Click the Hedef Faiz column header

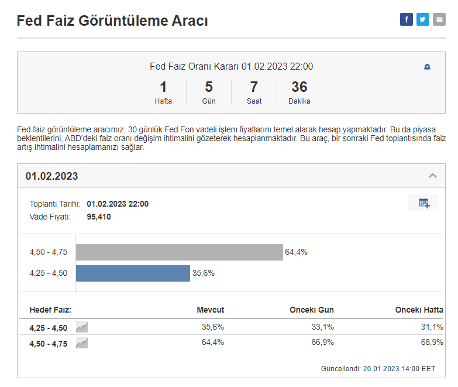pyautogui.click(x=50, y=310)
